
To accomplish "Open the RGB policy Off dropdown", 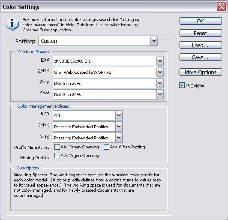I will pos(88,115).
